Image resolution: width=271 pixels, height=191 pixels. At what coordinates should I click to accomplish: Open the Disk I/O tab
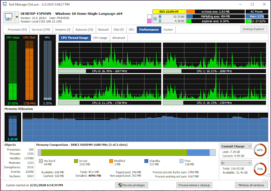[x=119, y=30]
